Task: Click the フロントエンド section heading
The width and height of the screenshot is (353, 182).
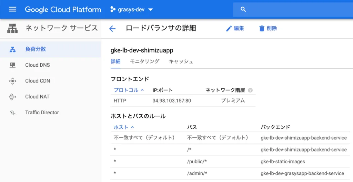Action: (130, 79)
